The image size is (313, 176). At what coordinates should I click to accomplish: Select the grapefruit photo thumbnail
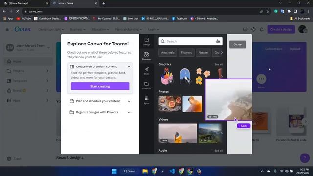170,104
